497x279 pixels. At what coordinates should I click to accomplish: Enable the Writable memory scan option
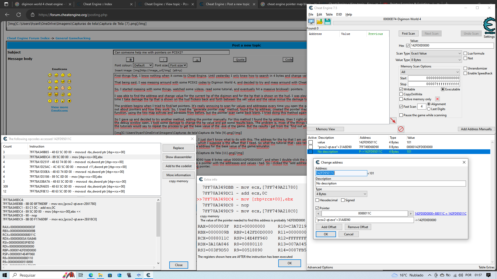402,89
